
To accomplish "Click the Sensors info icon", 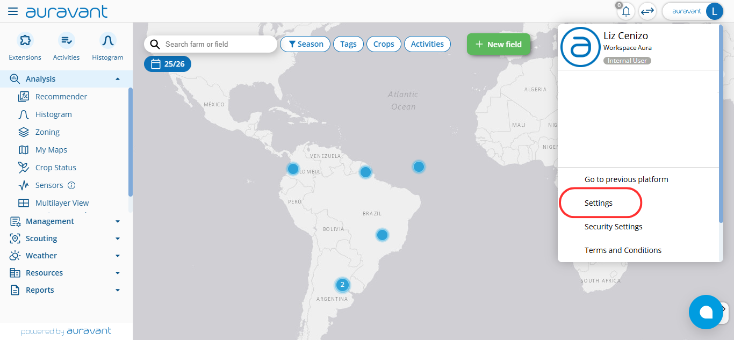I will pyautogui.click(x=71, y=185).
